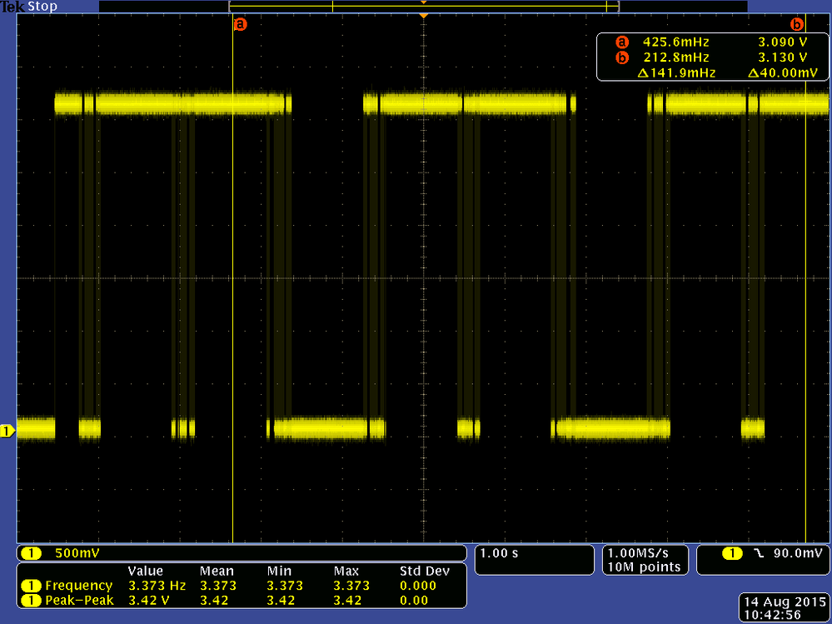Click the channel 1 trigger source badge
Screen dimensions: 832x624
tap(732, 554)
